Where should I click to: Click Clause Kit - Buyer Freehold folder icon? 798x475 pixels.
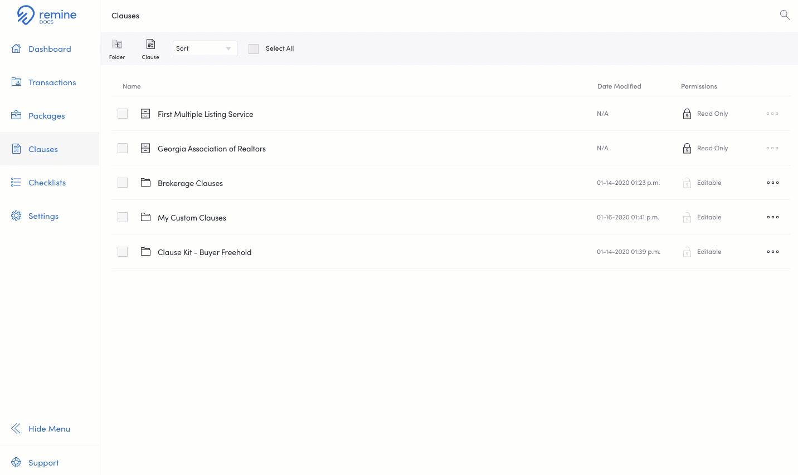[145, 252]
